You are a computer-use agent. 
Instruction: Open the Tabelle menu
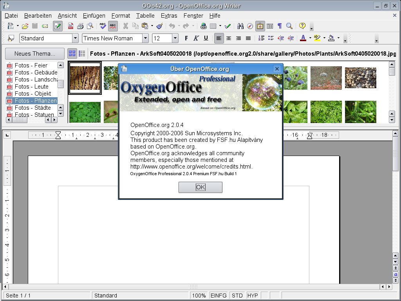pyautogui.click(x=145, y=16)
